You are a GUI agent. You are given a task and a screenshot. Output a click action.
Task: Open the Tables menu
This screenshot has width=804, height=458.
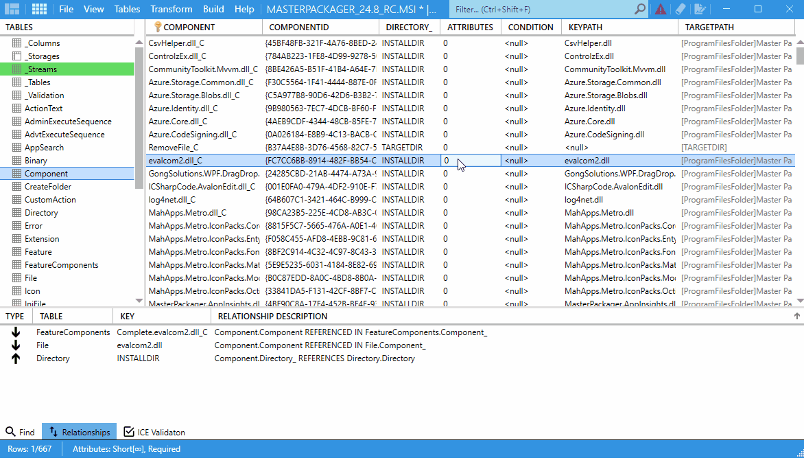127,9
